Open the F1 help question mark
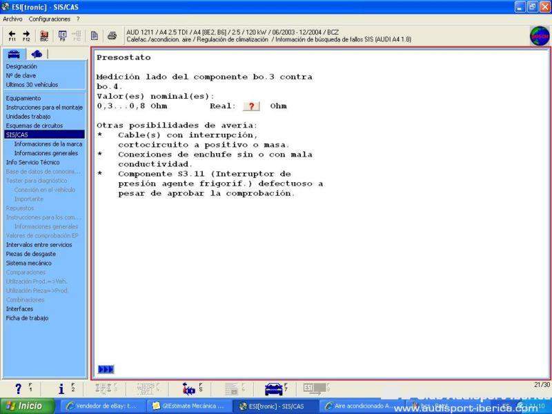The image size is (552, 414). click(x=19, y=388)
